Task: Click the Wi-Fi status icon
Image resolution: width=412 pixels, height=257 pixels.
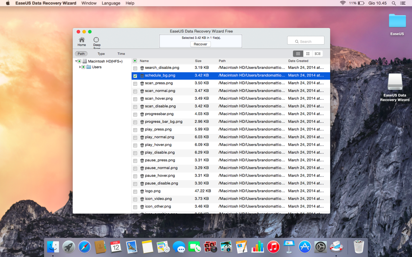Action: (343, 3)
